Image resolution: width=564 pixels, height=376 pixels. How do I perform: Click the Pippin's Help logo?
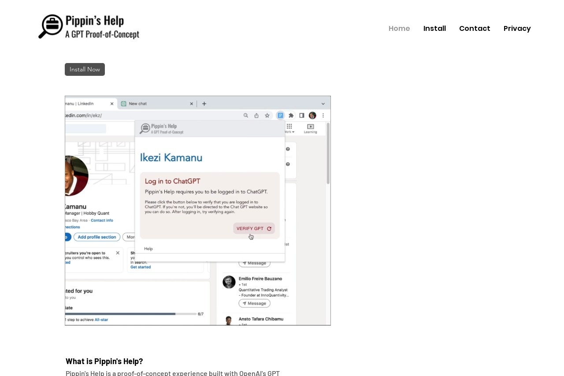click(89, 26)
